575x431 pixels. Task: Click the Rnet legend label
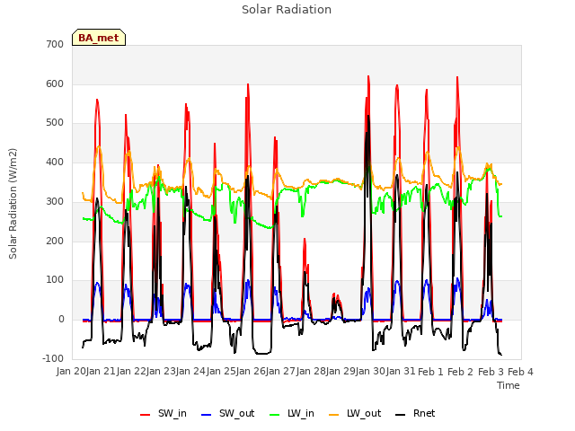424,414
